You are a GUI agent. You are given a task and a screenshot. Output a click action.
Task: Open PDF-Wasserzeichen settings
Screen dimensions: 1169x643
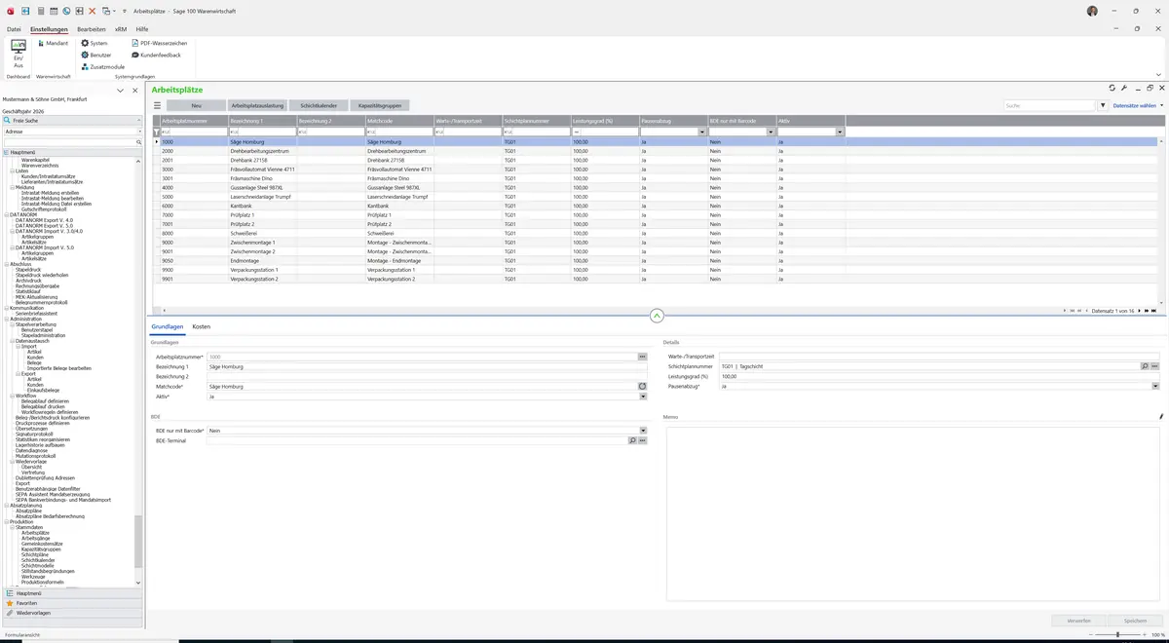point(159,44)
